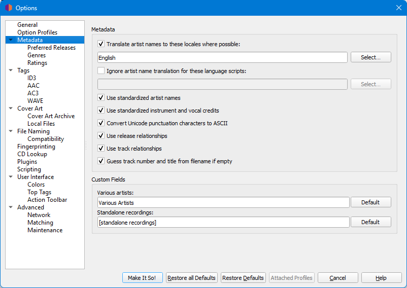Cancel the Options dialog
Viewport: 407px width, 288px height.
click(337, 278)
